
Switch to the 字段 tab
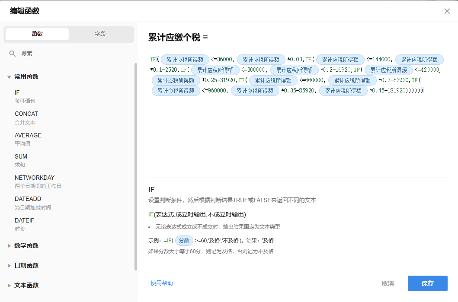[100, 34]
